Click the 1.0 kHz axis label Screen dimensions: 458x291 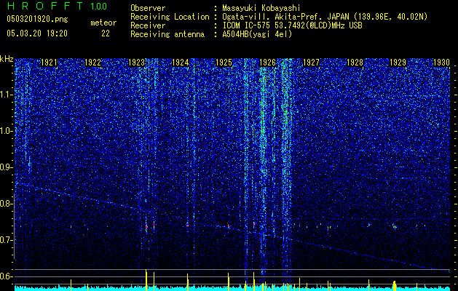[x=7, y=131]
